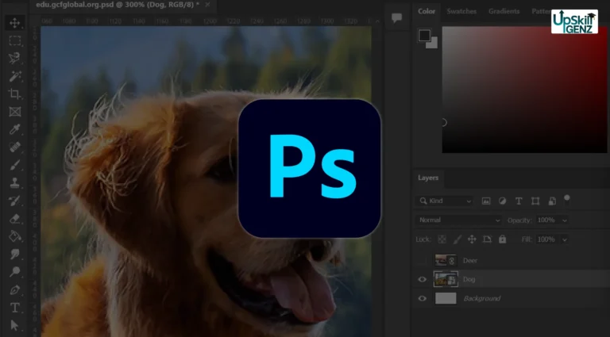610x337 pixels.
Task: Select the Smudge tool
Action: pos(15,254)
